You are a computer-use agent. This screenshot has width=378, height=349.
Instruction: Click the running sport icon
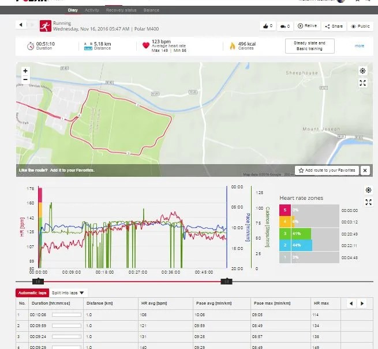[x=45, y=26]
